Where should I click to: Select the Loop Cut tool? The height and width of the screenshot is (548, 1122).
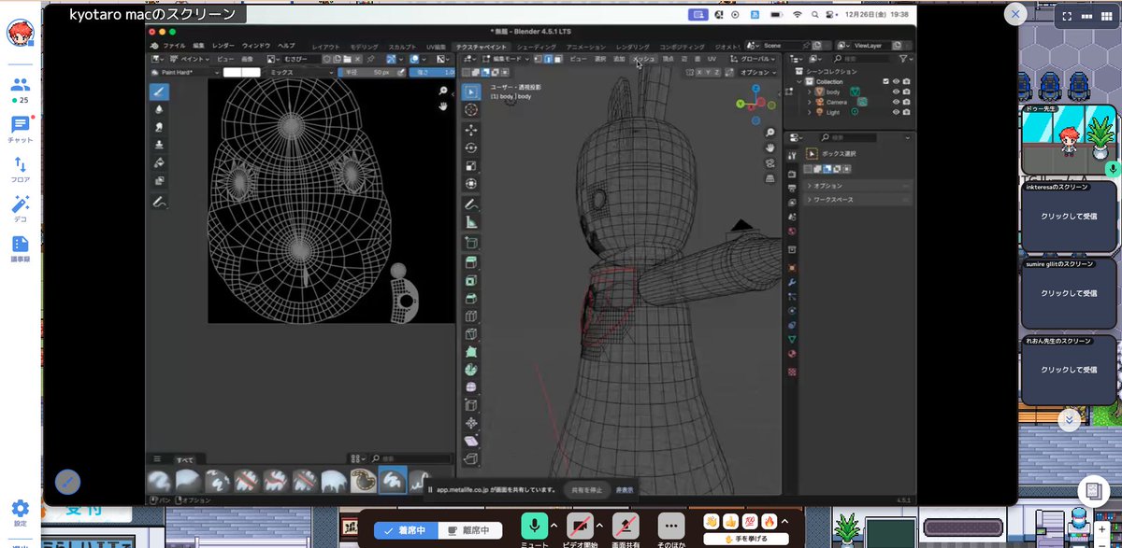[471, 316]
